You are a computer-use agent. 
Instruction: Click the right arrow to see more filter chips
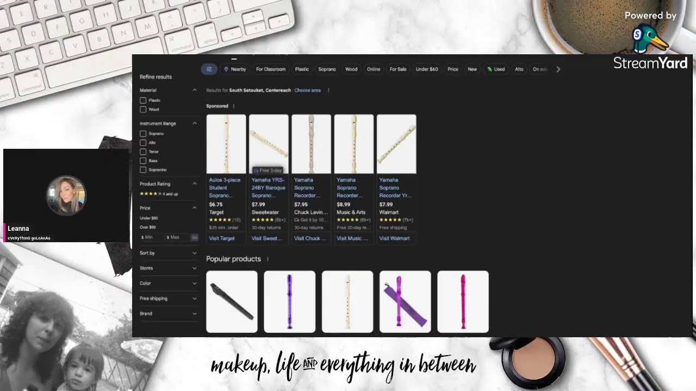pos(558,69)
